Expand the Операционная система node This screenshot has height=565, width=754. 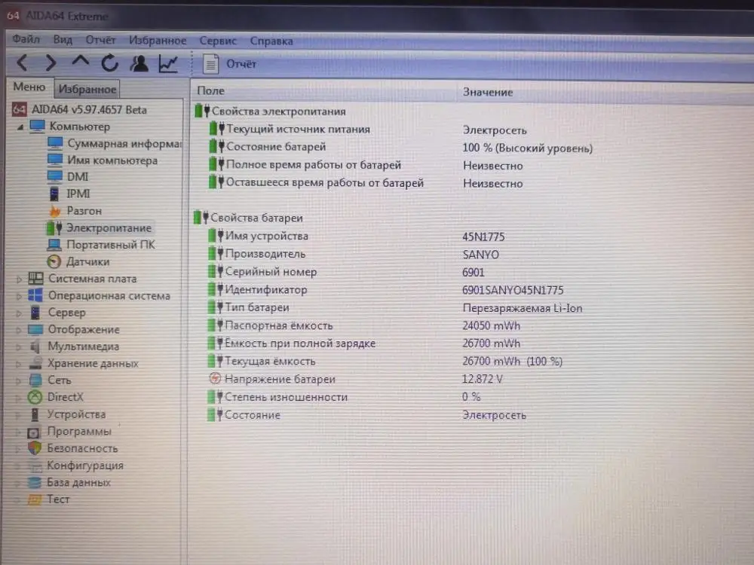[x=20, y=296]
